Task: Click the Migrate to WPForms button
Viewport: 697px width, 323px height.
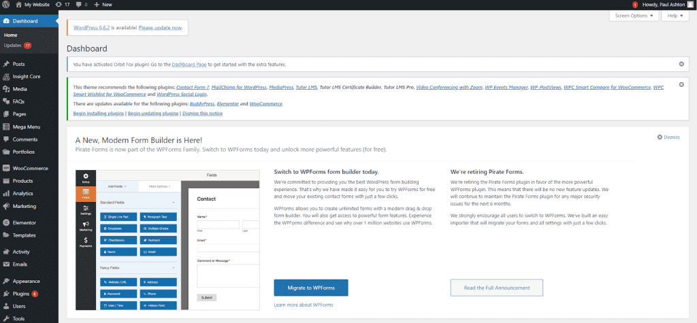Action: [310, 288]
